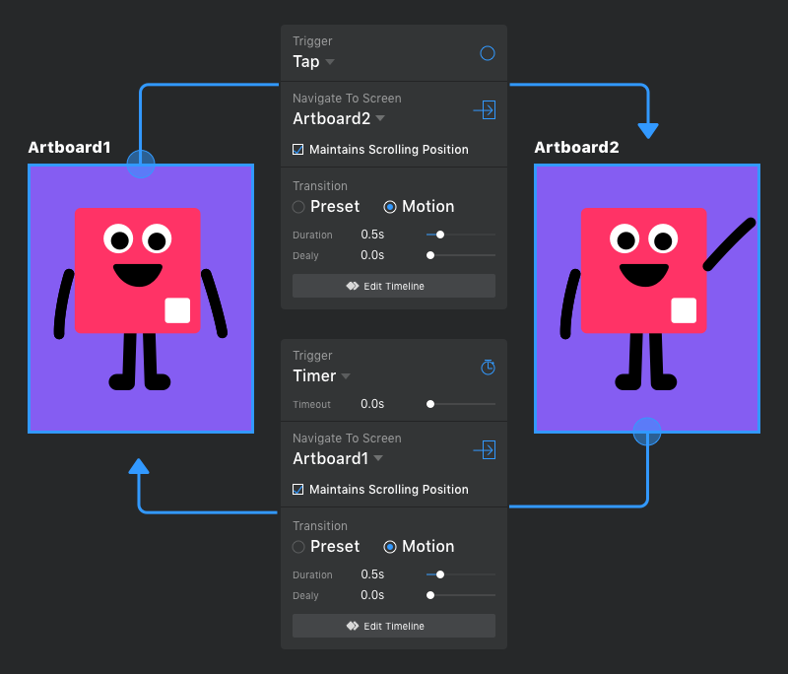788x674 pixels.
Task: Click the blue connection handle on top of Artboard1
Action: (x=141, y=164)
